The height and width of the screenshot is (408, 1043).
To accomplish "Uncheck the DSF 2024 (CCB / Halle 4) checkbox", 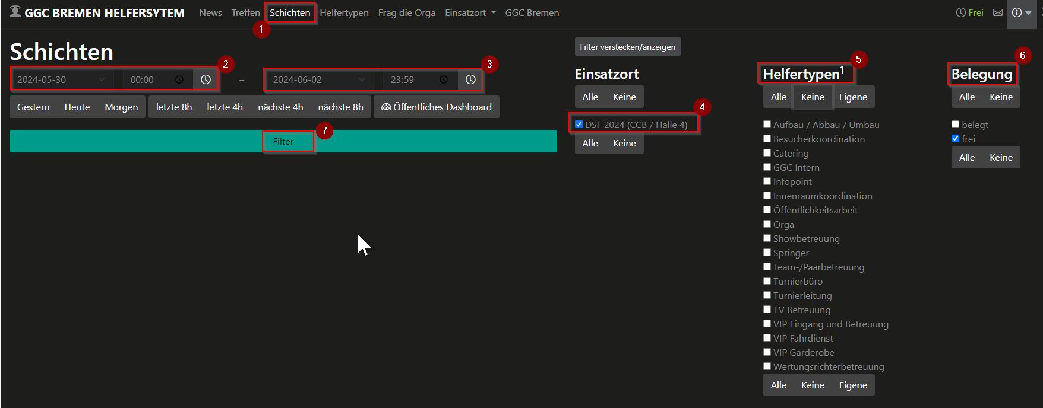I will click(x=579, y=125).
